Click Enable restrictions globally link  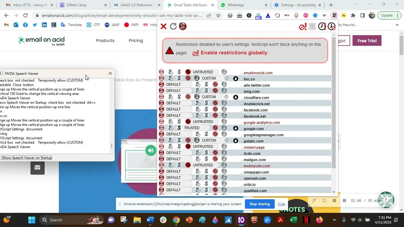[x=234, y=53]
